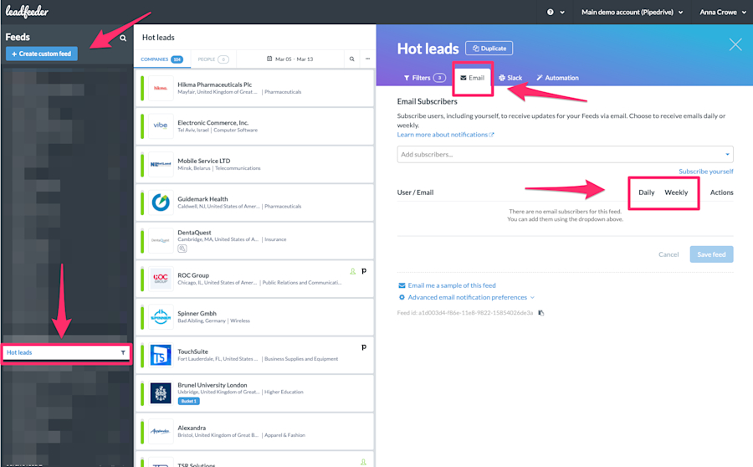Open Alexandra lead
The height and width of the screenshot is (467, 753).
click(x=255, y=431)
